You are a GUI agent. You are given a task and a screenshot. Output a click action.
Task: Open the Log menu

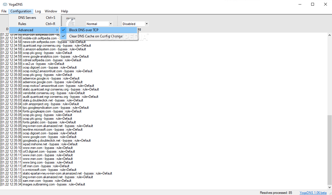(x=38, y=11)
